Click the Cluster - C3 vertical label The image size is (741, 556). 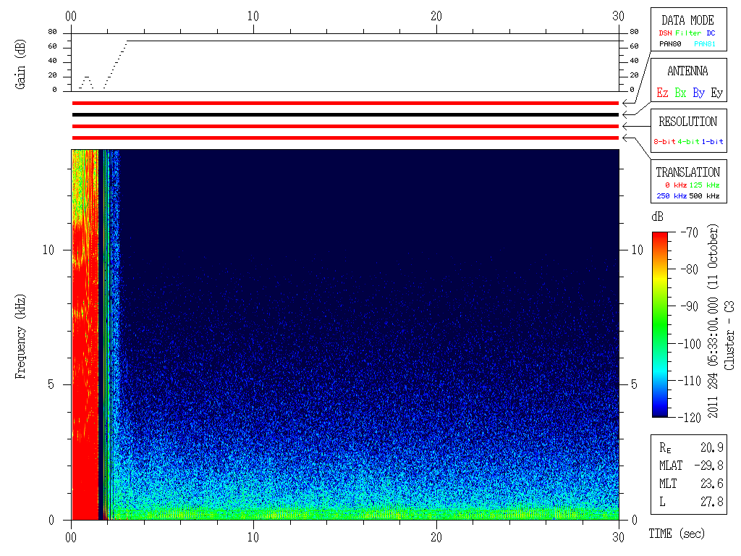click(729, 335)
